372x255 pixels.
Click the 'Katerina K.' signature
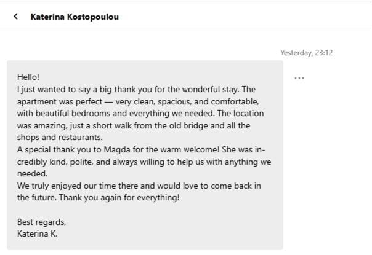pyautogui.click(x=38, y=233)
